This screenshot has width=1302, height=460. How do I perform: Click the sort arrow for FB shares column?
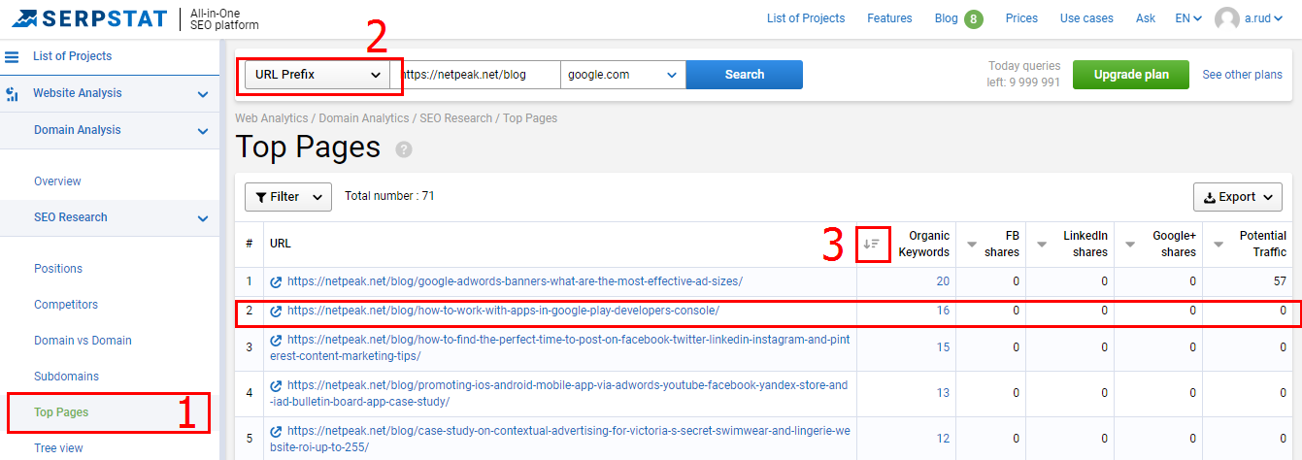pyautogui.click(x=971, y=244)
